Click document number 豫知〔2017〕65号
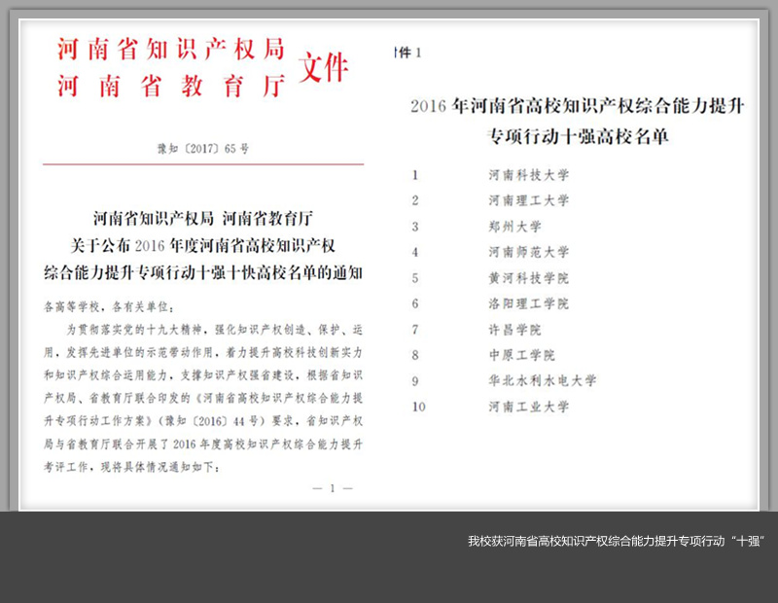The image size is (778, 603). click(203, 149)
